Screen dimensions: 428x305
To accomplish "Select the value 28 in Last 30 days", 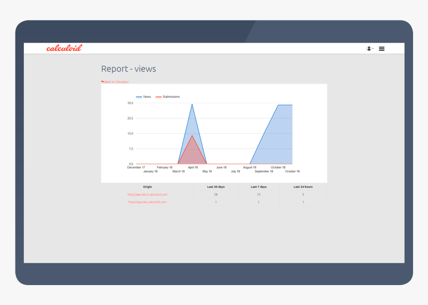I will 216,195.
